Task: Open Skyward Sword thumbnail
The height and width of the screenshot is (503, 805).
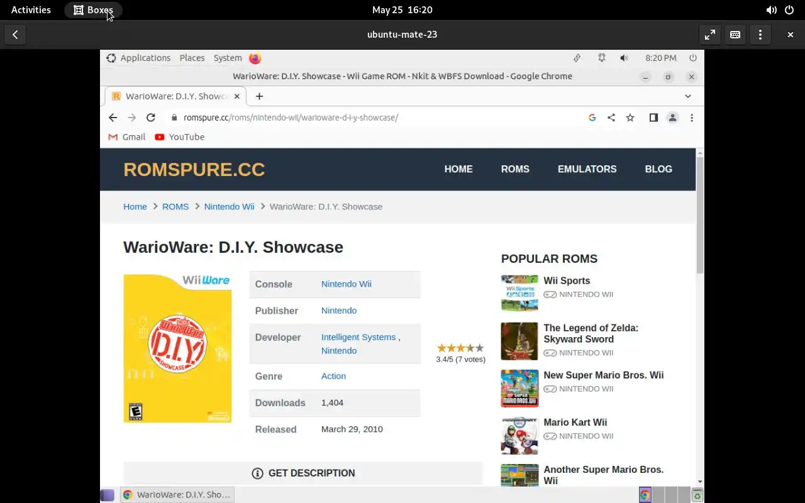Action: click(x=519, y=341)
